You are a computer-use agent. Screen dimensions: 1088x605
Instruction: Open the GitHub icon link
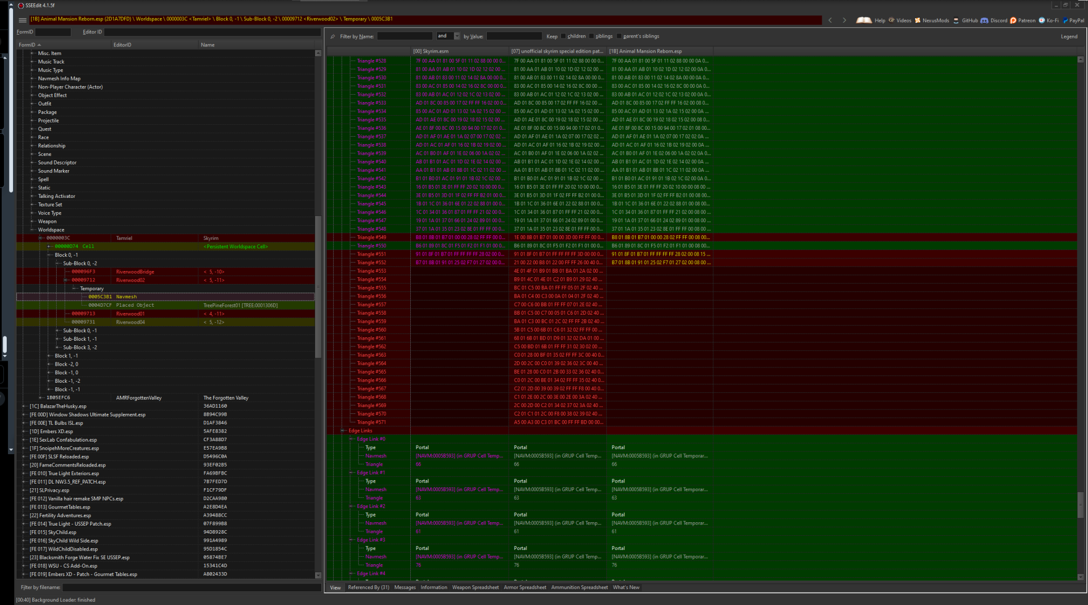(x=957, y=20)
